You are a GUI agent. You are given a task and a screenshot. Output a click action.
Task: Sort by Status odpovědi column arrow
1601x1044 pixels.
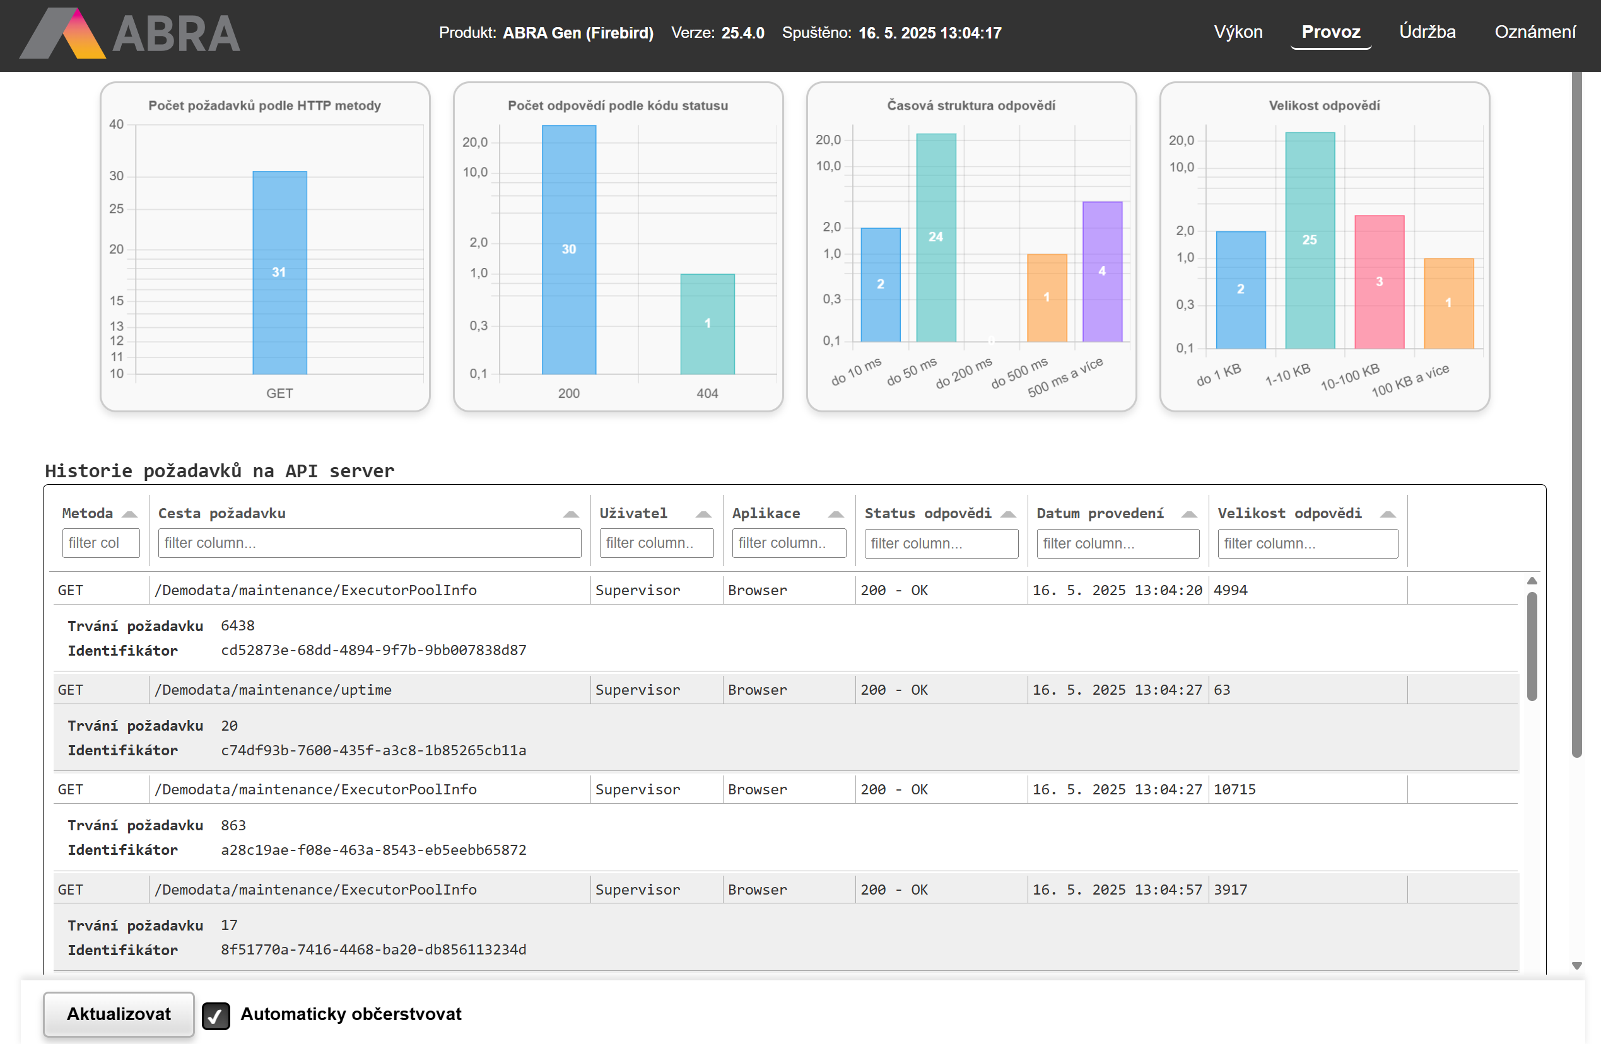point(1007,514)
